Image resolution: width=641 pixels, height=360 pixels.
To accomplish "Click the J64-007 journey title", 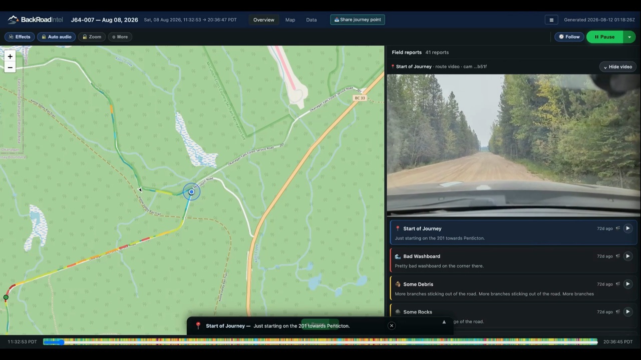I will [x=104, y=20].
